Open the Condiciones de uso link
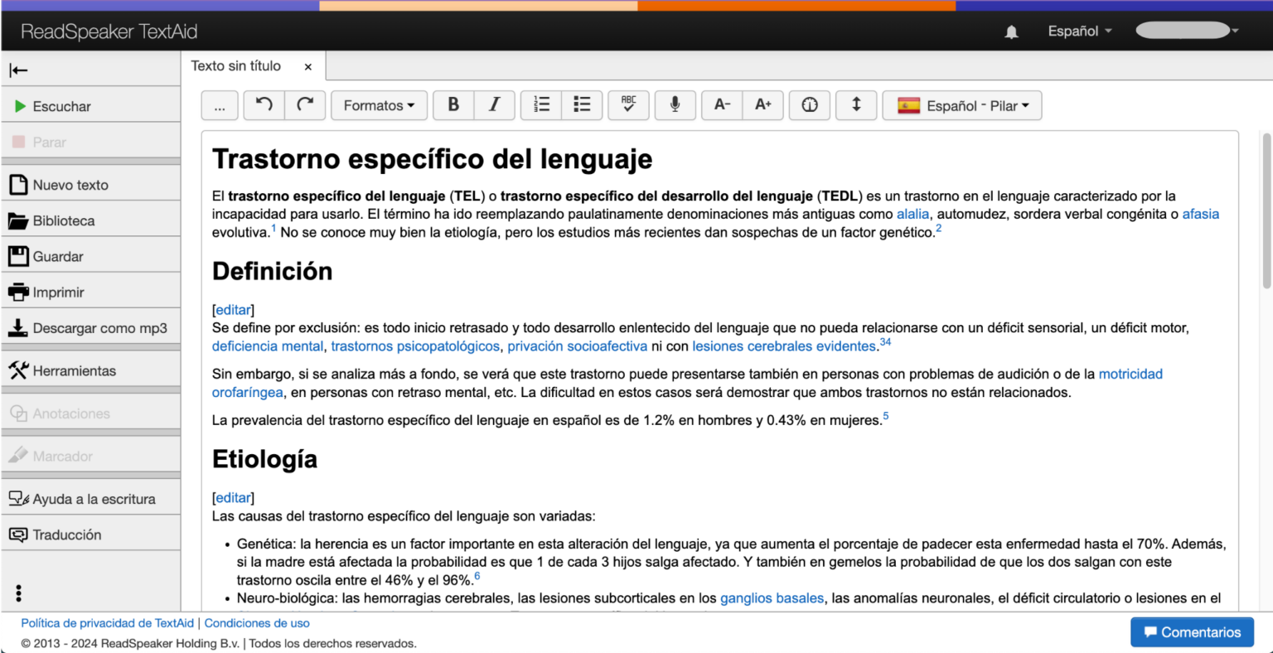The height and width of the screenshot is (653, 1273). pyautogui.click(x=257, y=622)
